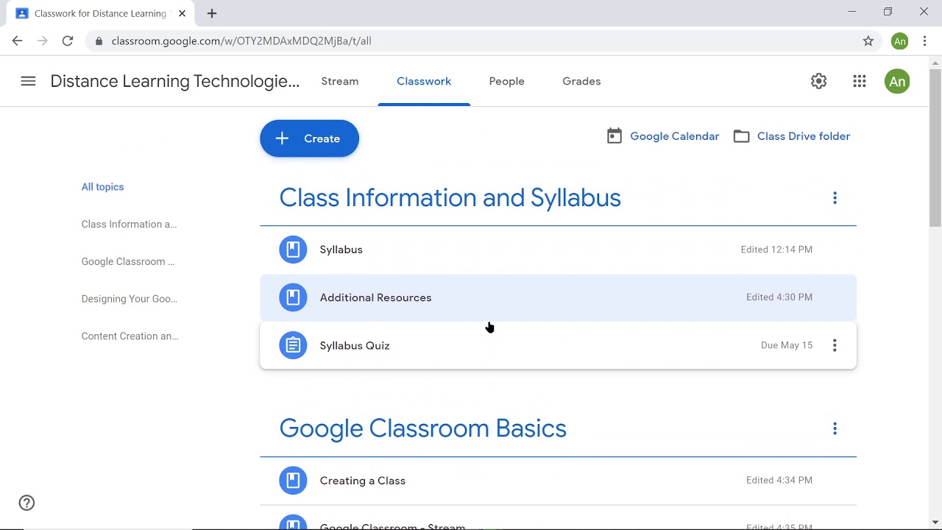Screen dimensions: 942x530
Task: Click the Syllabus material icon
Action: pyautogui.click(x=293, y=250)
